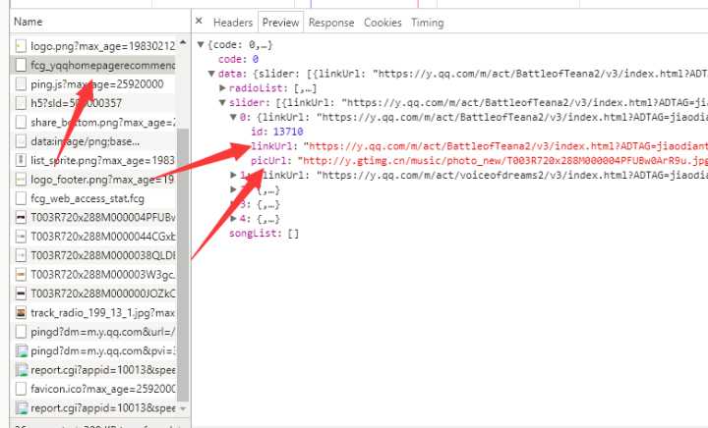This screenshot has width=708, height=428.
Task: Click the songList: [] entry
Action: [264, 234]
